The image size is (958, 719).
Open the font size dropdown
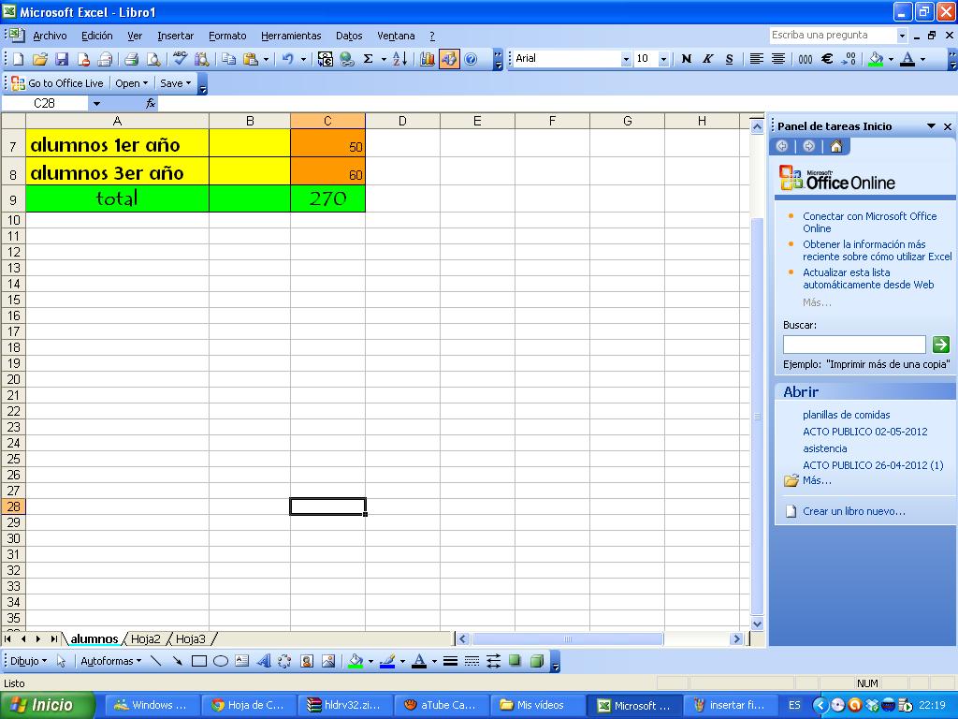point(663,59)
